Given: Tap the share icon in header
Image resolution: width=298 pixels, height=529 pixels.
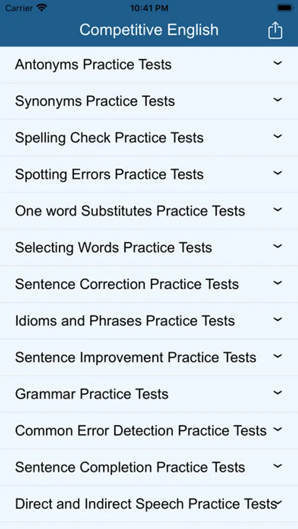Looking at the screenshot, I should [x=275, y=31].
